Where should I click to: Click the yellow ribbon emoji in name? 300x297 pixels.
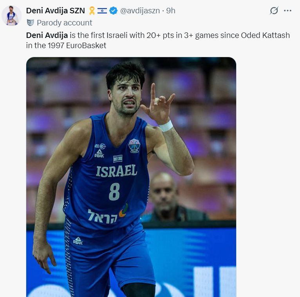coord(92,11)
